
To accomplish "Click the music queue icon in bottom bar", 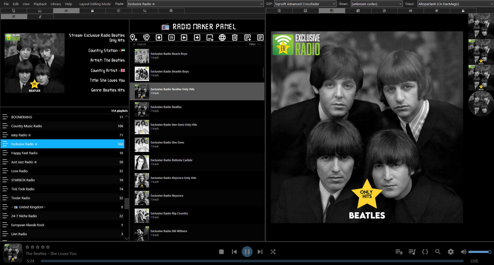I will (412, 252).
